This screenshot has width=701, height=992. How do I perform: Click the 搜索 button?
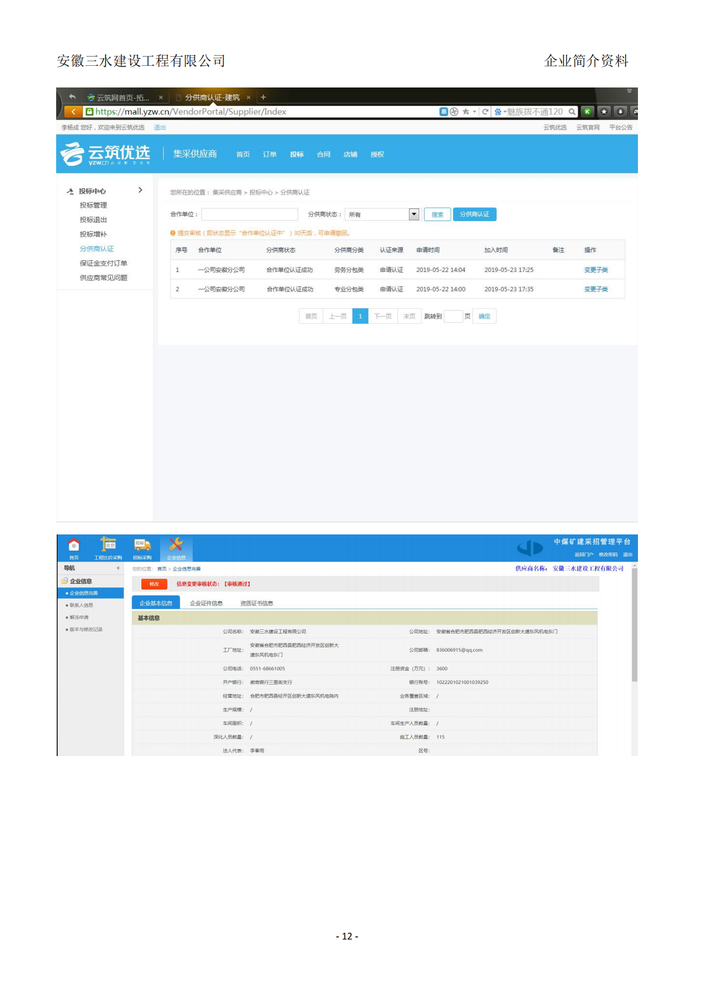[x=438, y=214]
